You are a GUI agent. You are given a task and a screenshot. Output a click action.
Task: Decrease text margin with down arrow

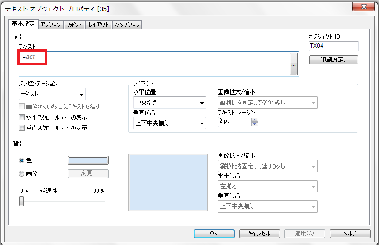point(255,124)
